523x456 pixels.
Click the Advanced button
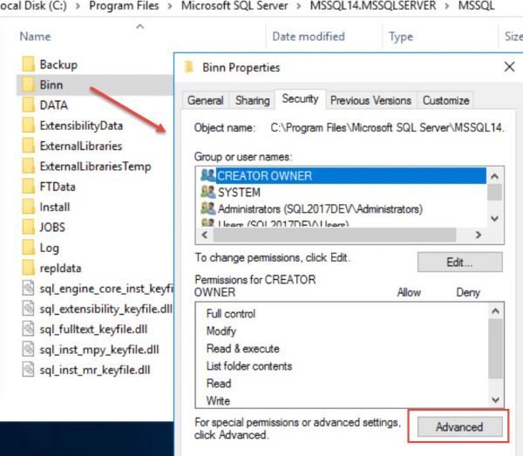458,426
